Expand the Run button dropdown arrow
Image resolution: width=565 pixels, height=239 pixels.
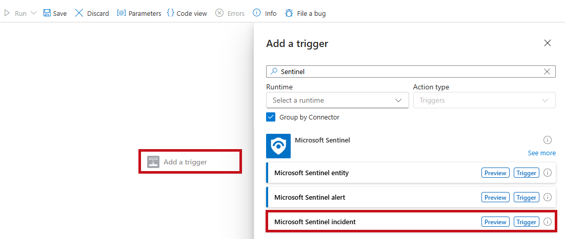coord(33,13)
